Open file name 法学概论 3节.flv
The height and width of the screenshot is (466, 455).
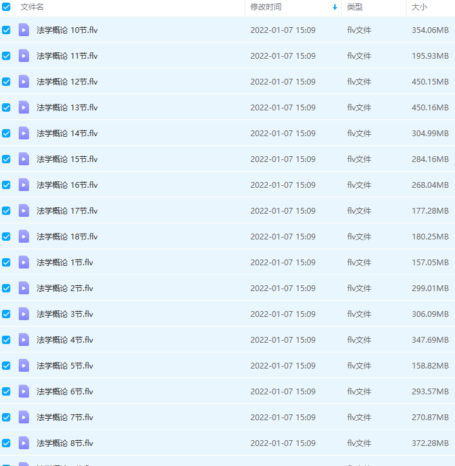coord(65,314)
